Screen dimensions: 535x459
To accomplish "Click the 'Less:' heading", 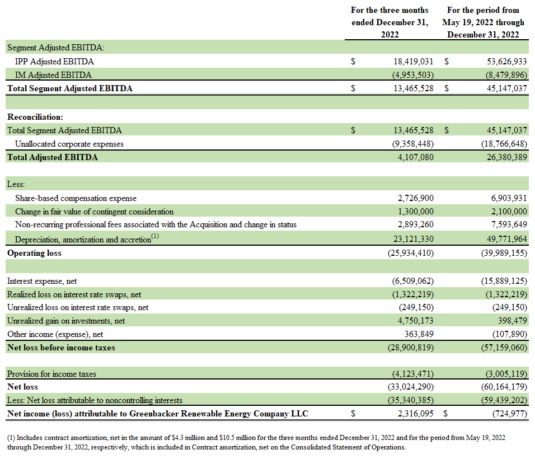I will (16, 184).
